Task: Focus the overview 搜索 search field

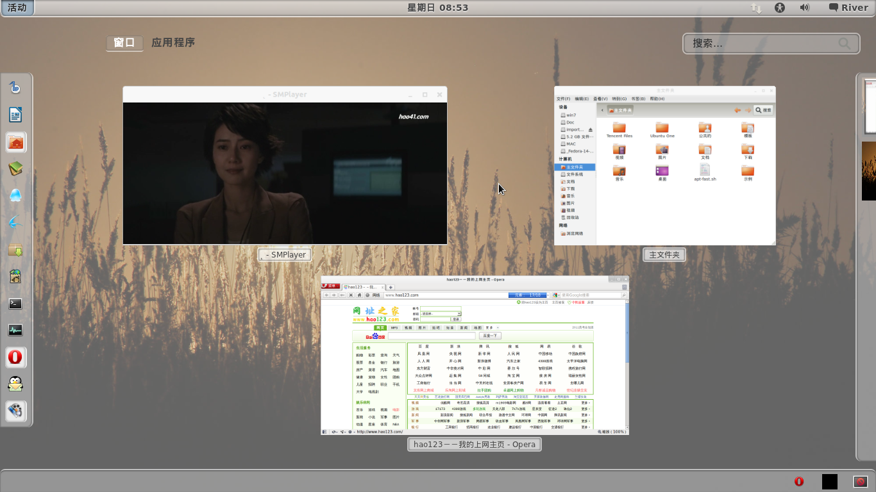Action: 770,44
